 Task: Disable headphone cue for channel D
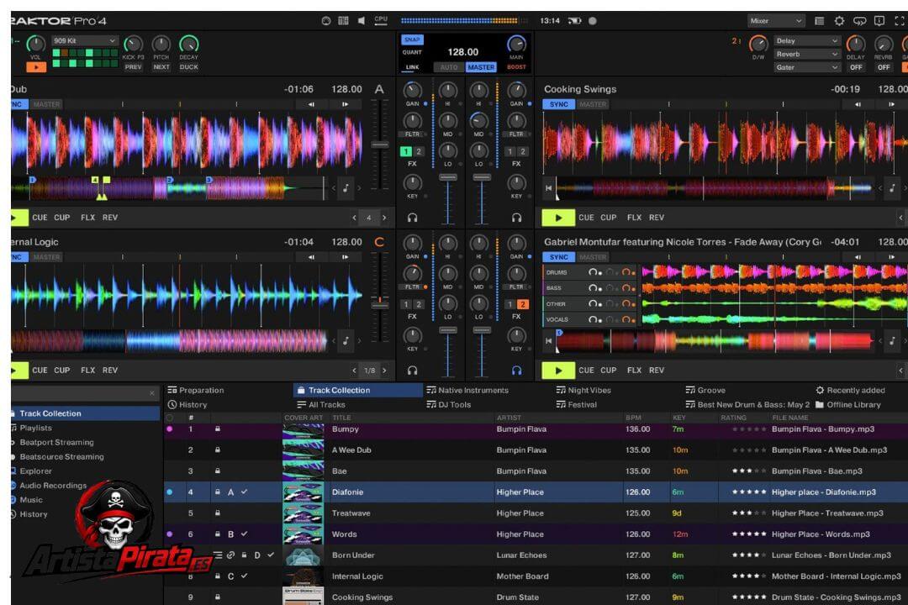pos(516,371)
